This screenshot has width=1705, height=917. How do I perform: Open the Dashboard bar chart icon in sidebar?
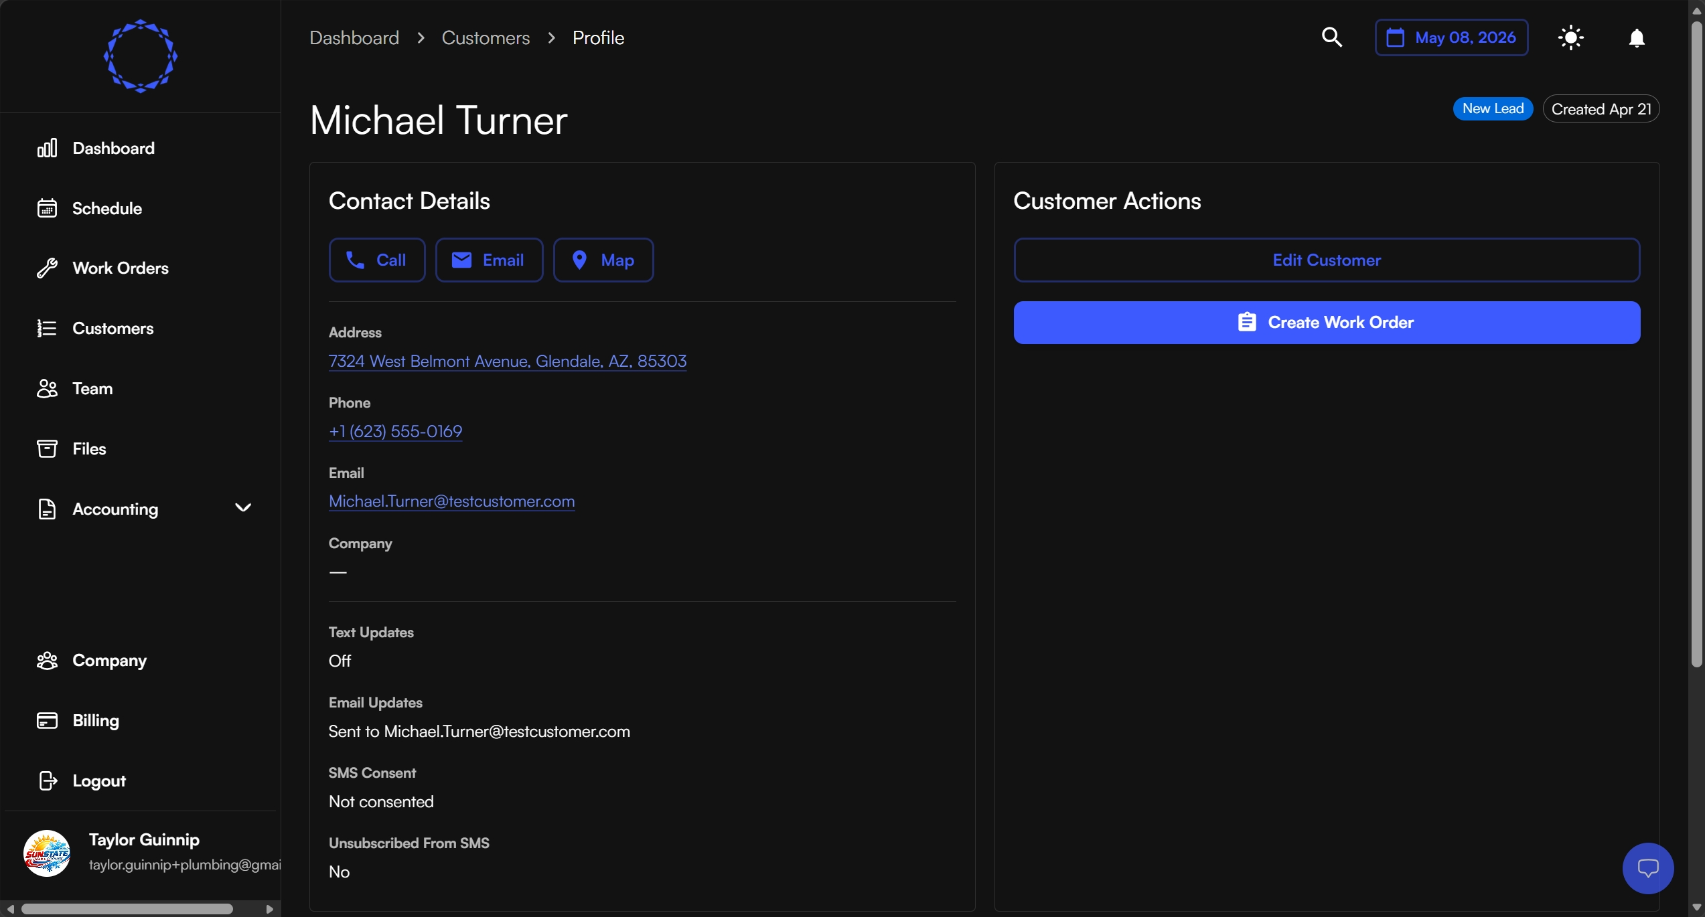point(47,148)
